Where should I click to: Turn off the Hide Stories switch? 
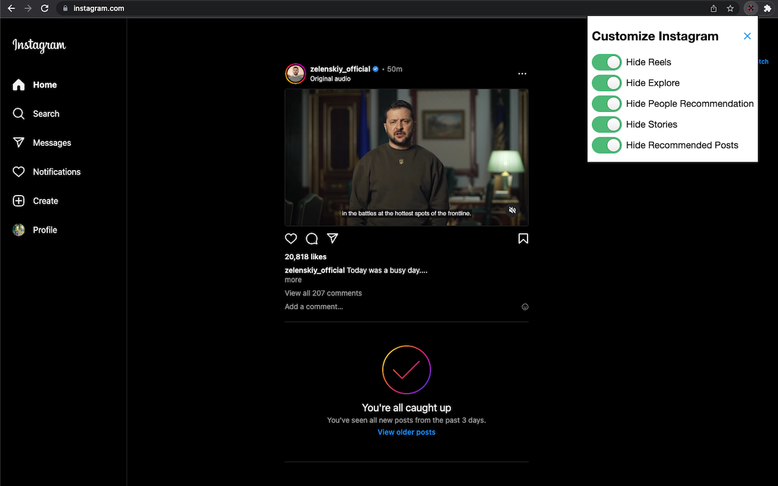coord(606,125)
